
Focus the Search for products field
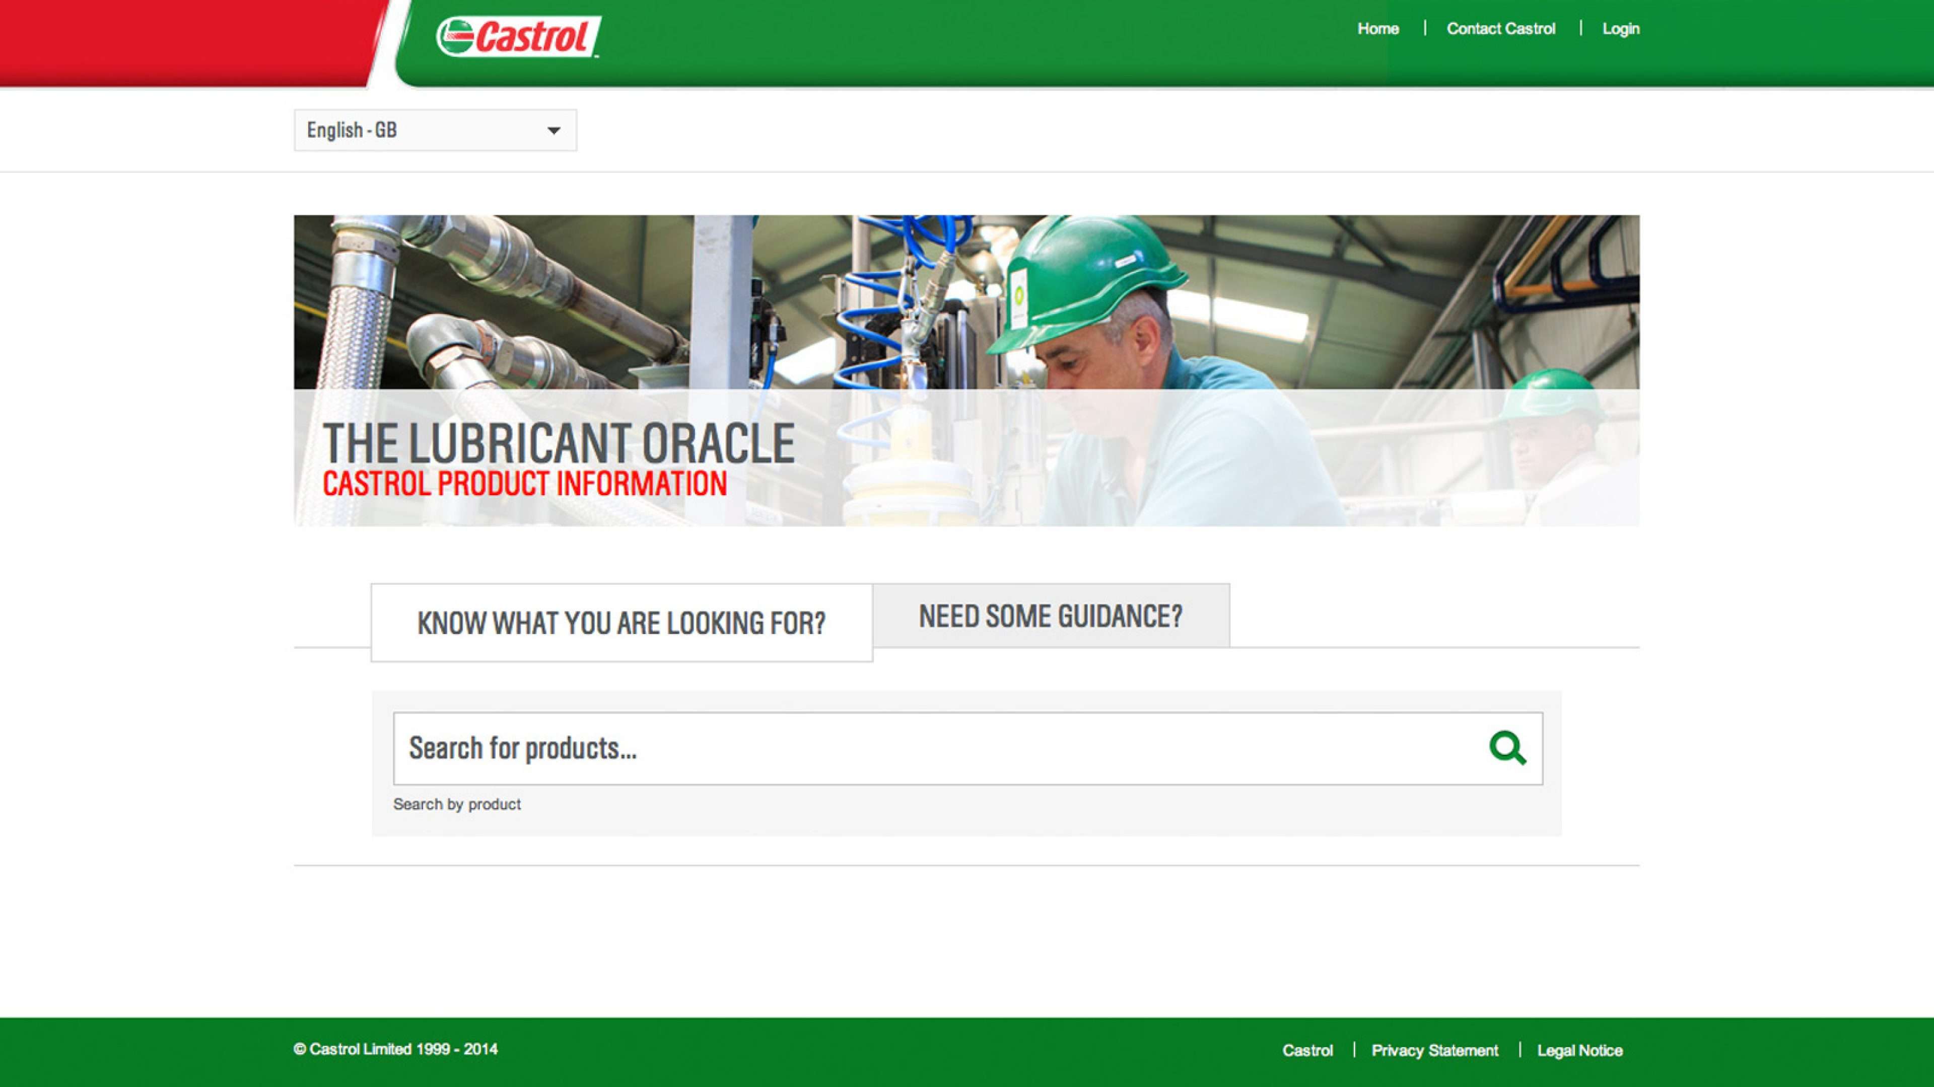901,748
